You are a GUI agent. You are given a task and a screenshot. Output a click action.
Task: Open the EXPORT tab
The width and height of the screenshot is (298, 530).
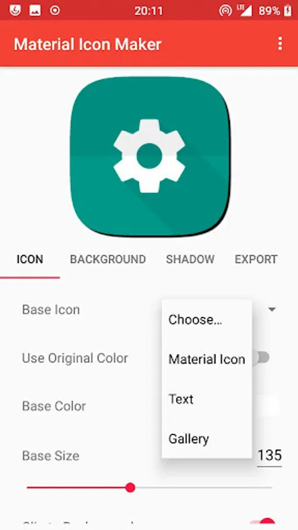click(x=256, y=259)
